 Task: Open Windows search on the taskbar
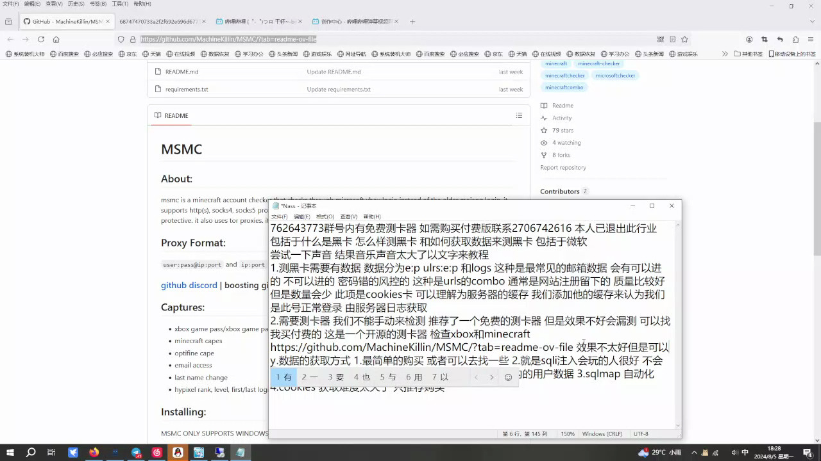tap(31, 453)
